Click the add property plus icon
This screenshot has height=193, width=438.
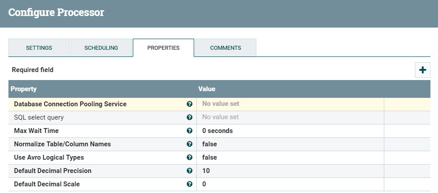[422, 70]
